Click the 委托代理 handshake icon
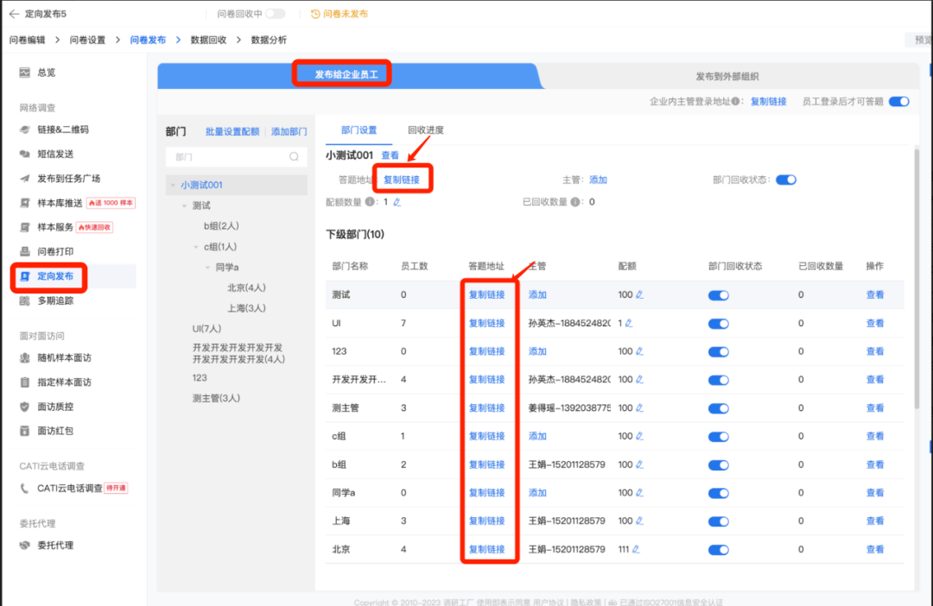Screen dimensions: 933x606 click(24, 546)
